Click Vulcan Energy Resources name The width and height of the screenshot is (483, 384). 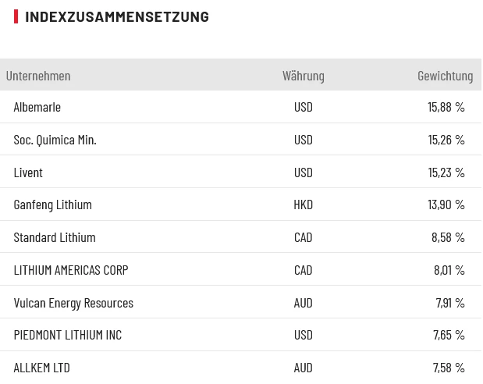click(73, 303)
